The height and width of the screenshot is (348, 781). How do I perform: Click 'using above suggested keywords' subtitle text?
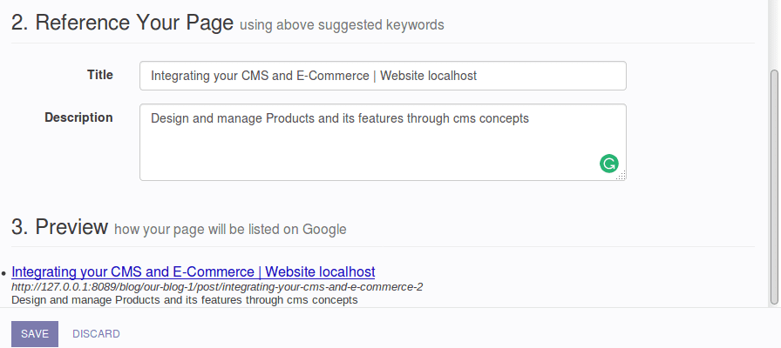coord(342,25)
